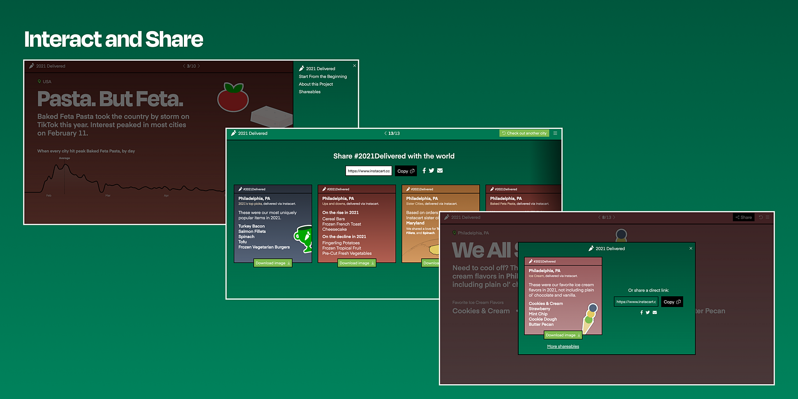Download image of 'On the rise in 2021' card
The height and width of the screenshot is (399, 798).
[357, 263]
